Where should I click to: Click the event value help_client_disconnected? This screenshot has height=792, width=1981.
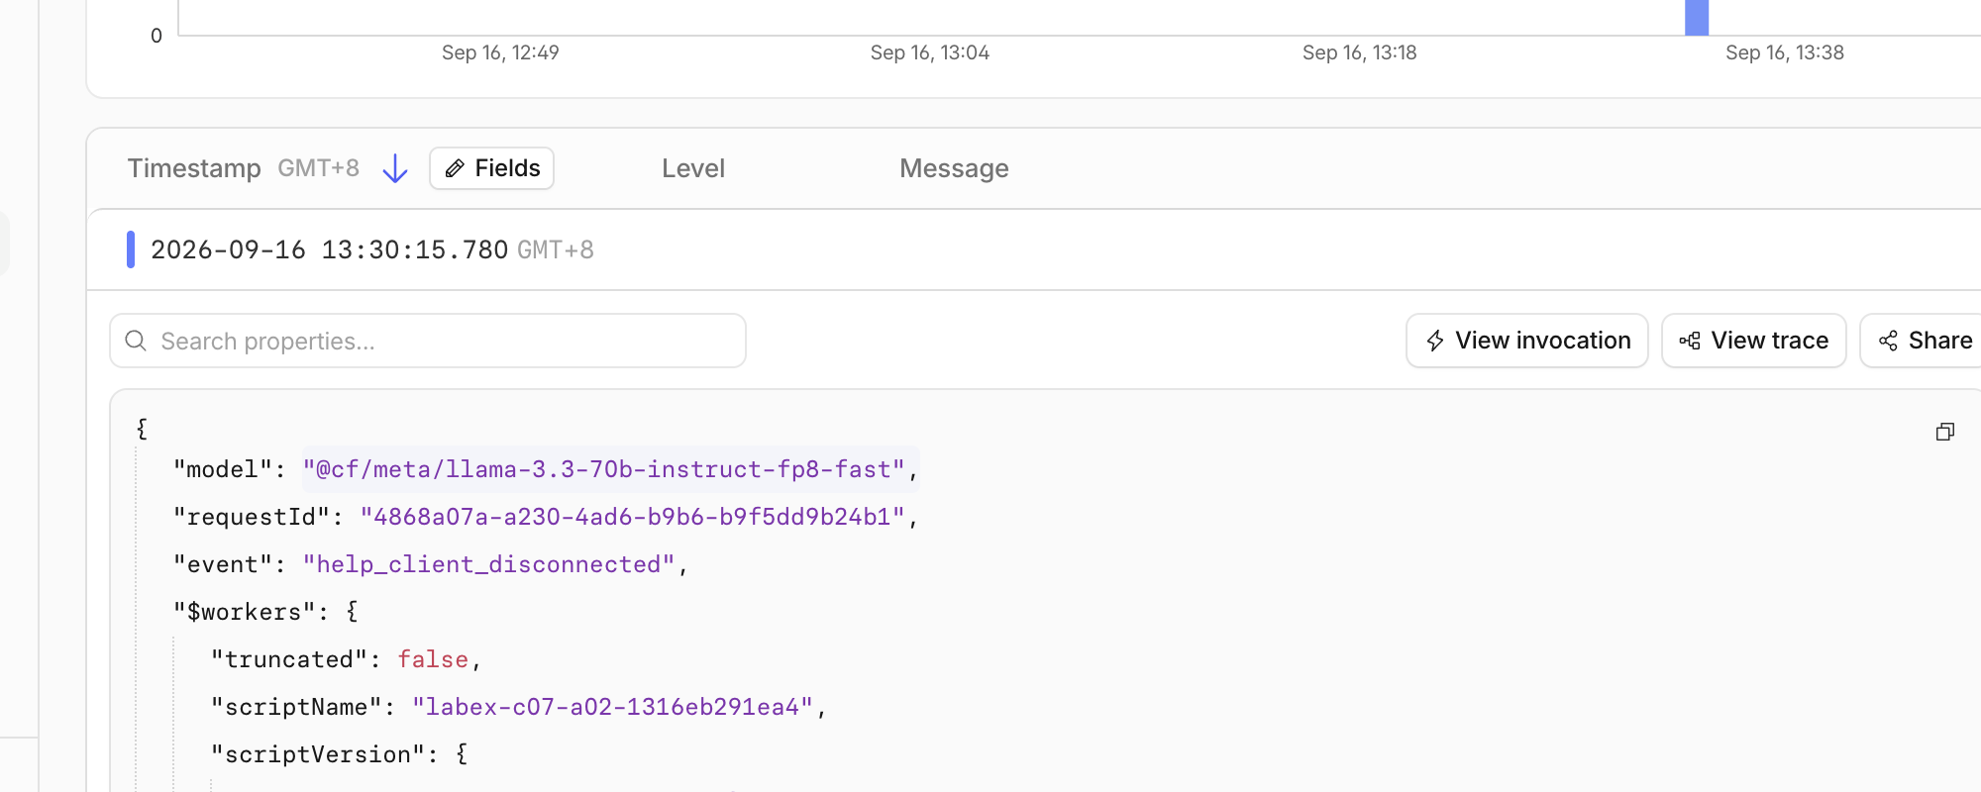489,564
